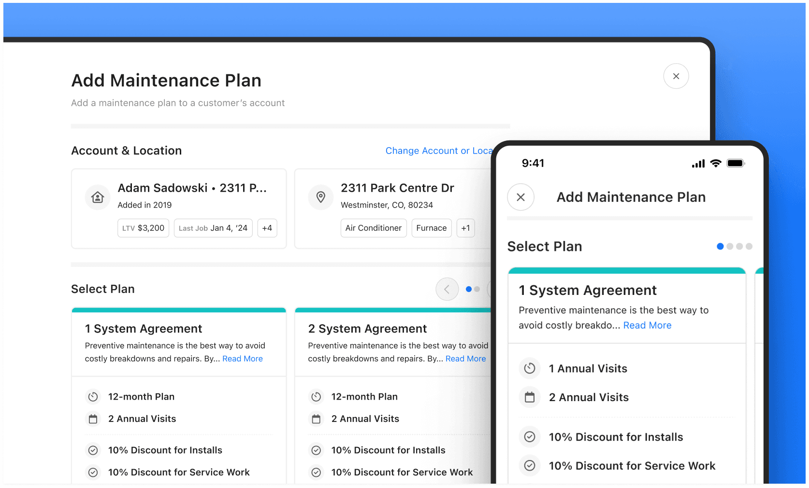Expand the +1 more equipment tag
This screenshot has width=809, height=488.
(465, 228)
